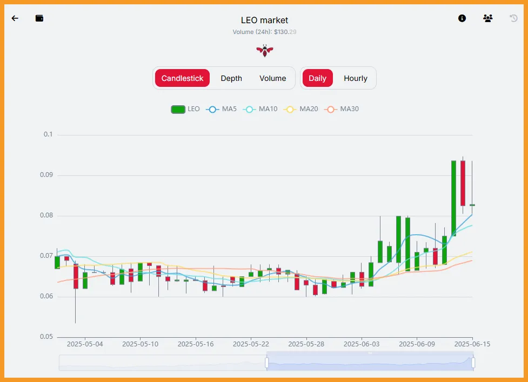Click the 2025-05-28 axis label
Viewport: 528px width, 382px height.
point(306,344)
